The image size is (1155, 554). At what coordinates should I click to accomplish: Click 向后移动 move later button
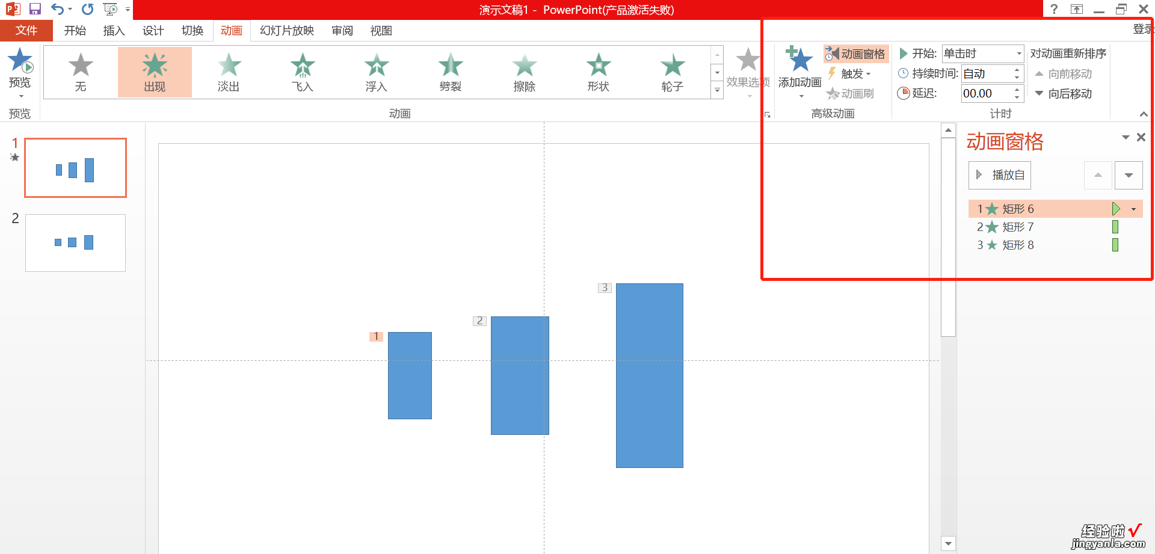[1063, 93]
